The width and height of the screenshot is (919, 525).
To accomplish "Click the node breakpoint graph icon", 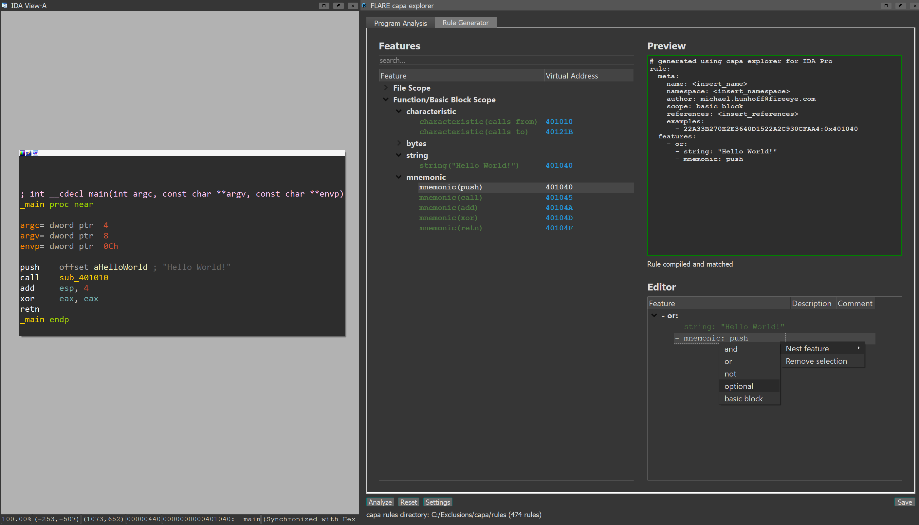I will pos(35,153).
